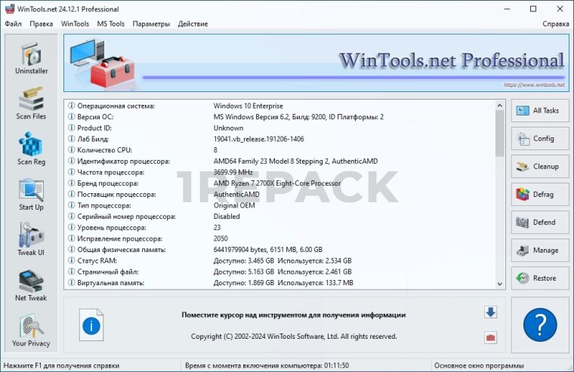Viewport: 574px width, 372px height.
Task: Open the Справка menu
Action: 555,23
